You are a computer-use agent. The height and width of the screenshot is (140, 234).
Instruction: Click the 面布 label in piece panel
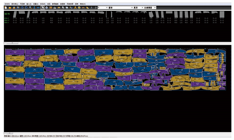7,14
